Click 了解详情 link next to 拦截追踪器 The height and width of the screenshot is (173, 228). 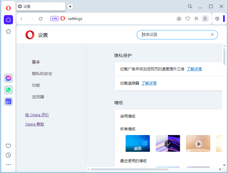click(149, 83)
